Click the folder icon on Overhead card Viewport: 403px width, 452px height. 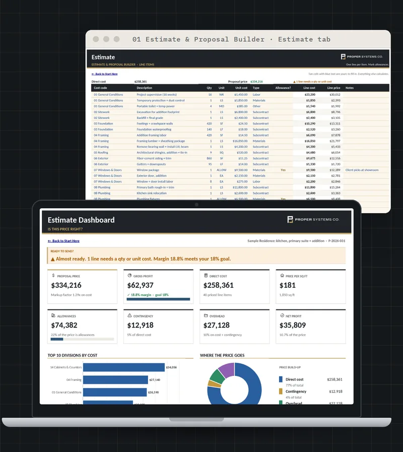206,315
